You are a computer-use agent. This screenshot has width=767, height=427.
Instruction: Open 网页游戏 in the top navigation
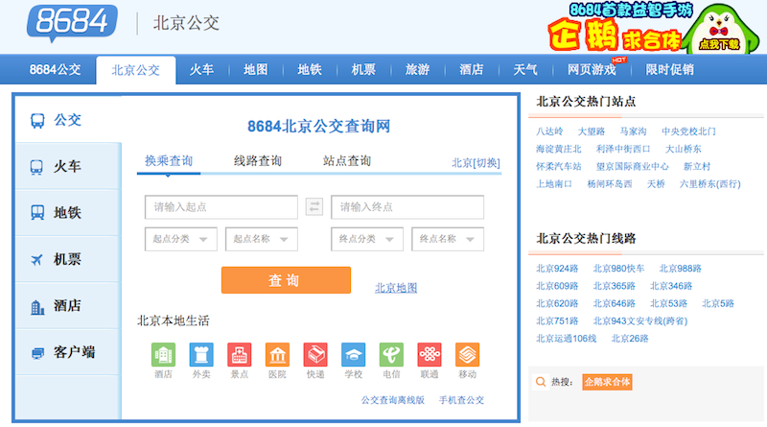[592, 69]
